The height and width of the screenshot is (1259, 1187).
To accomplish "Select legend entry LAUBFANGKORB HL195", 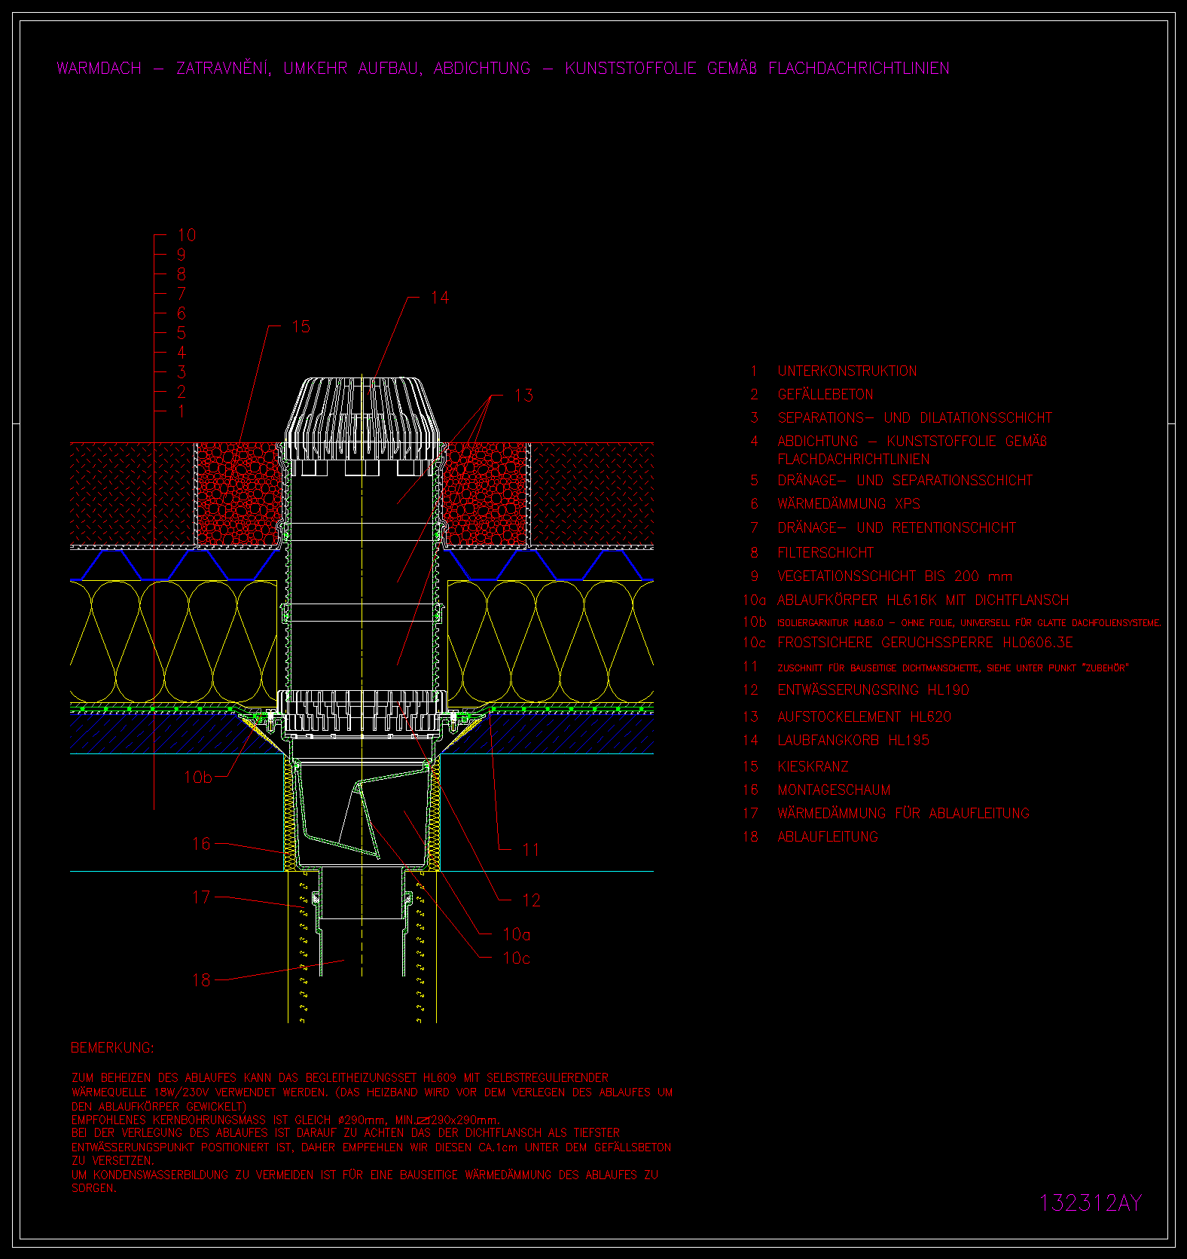I will [x=853, y=740].
